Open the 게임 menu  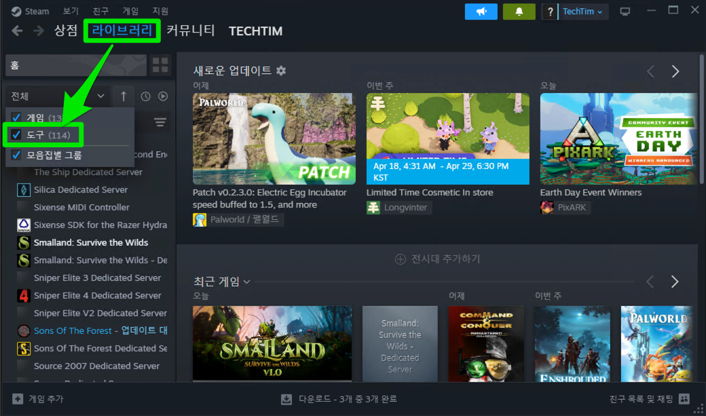pos(130,12)
